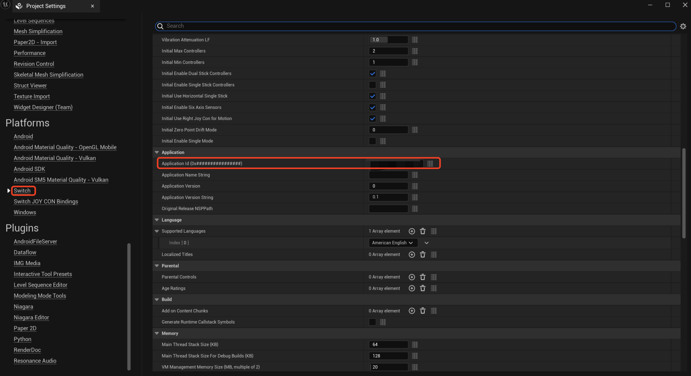This screenshot has width=691, height=376.
Task: Open Android settings from Platforms
Action: pos(24,136)
